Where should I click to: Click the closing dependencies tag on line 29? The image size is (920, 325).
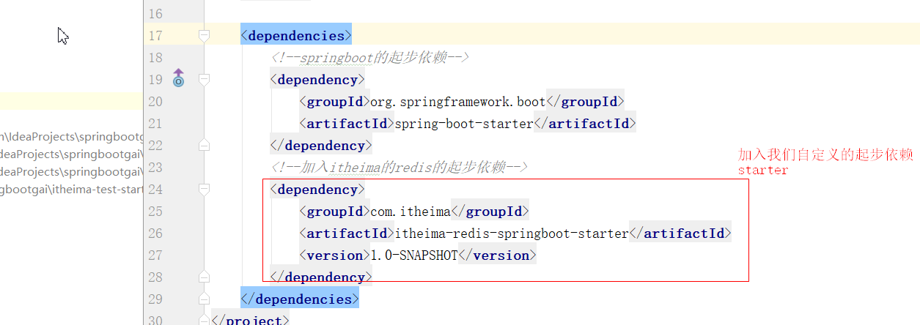299,299
